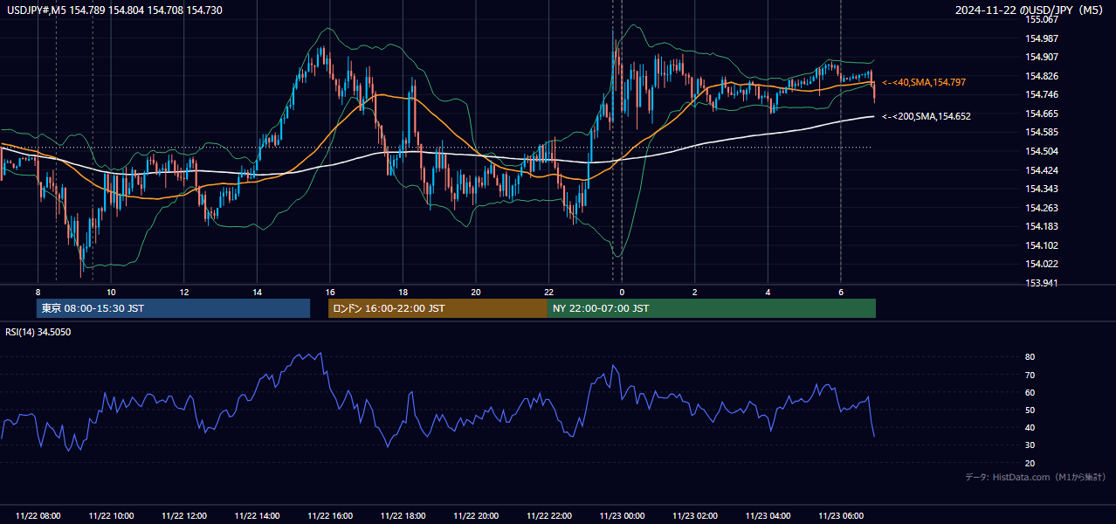This screenshot has width=1116, height=524.
Task: Click the 11/23 00:00 time label
Action: click(x=622, y=516)
